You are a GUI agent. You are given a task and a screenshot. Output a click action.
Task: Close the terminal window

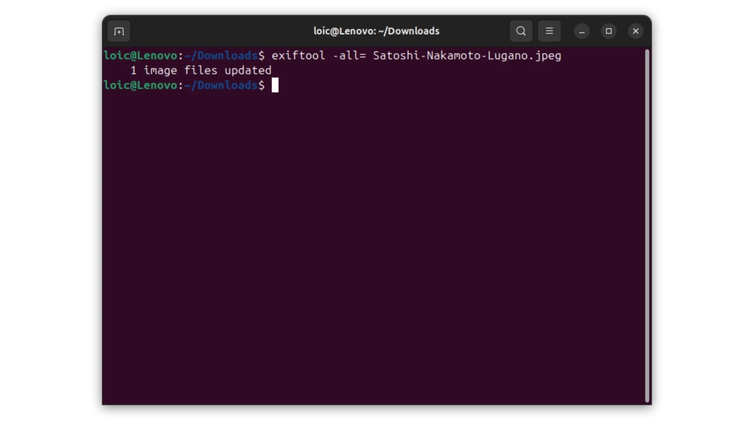pyautogui.click(x=636, y=31)
